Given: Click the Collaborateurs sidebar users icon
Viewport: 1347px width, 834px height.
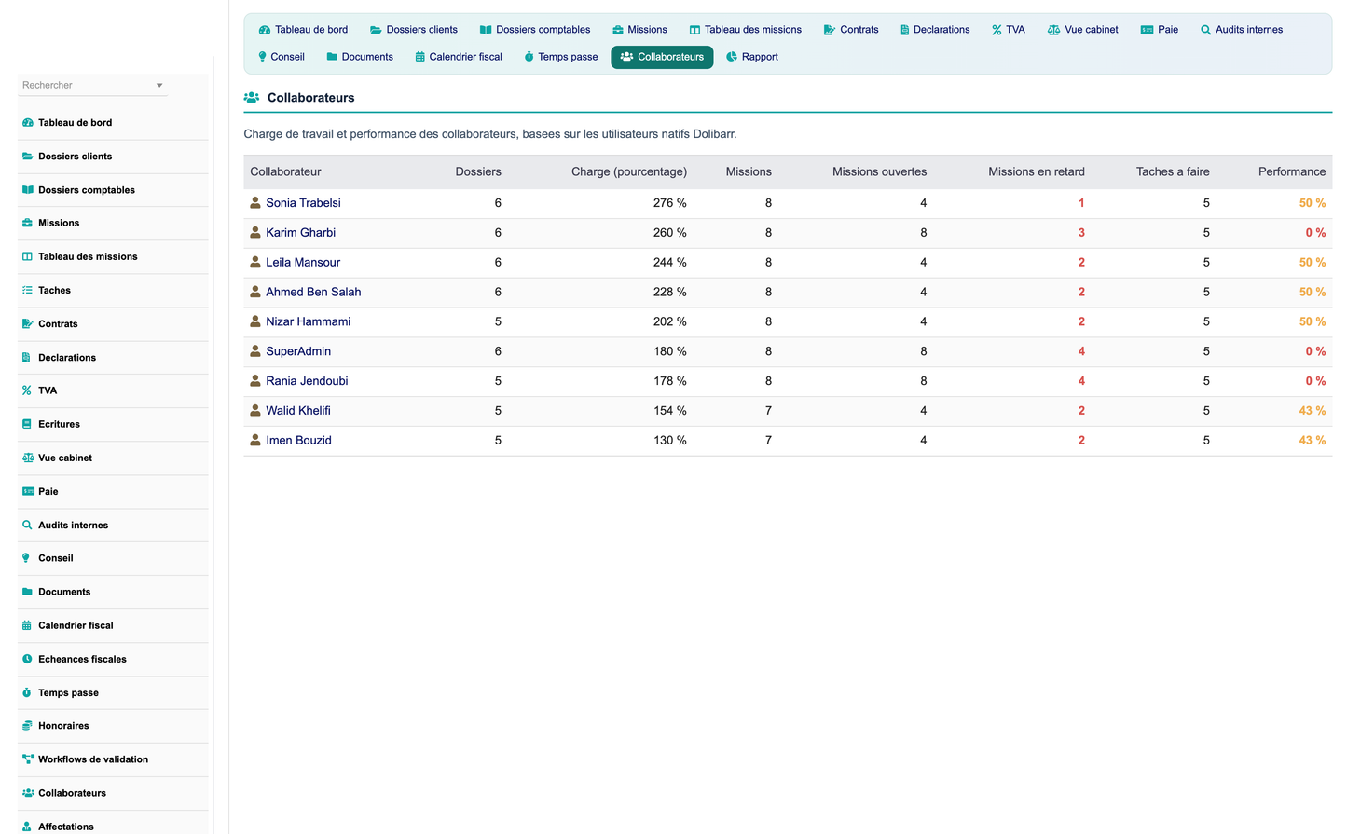Looking at the screenshot, I should [x=28, y=793].
